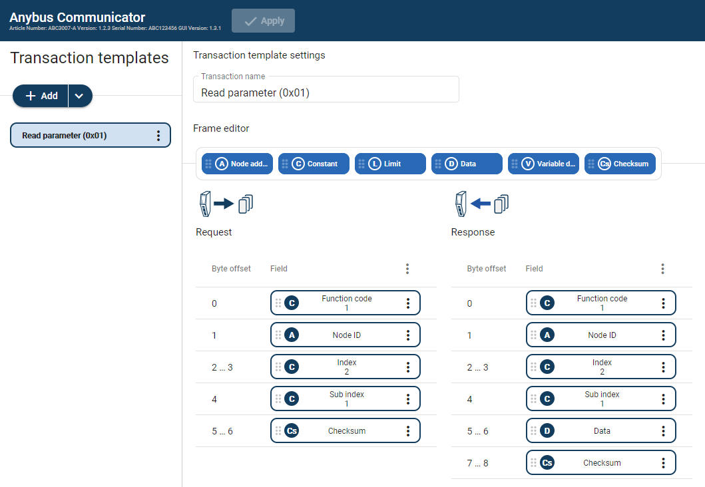Select the Response Index field
This screenshot has width=705, height=487.
point(601,367)
